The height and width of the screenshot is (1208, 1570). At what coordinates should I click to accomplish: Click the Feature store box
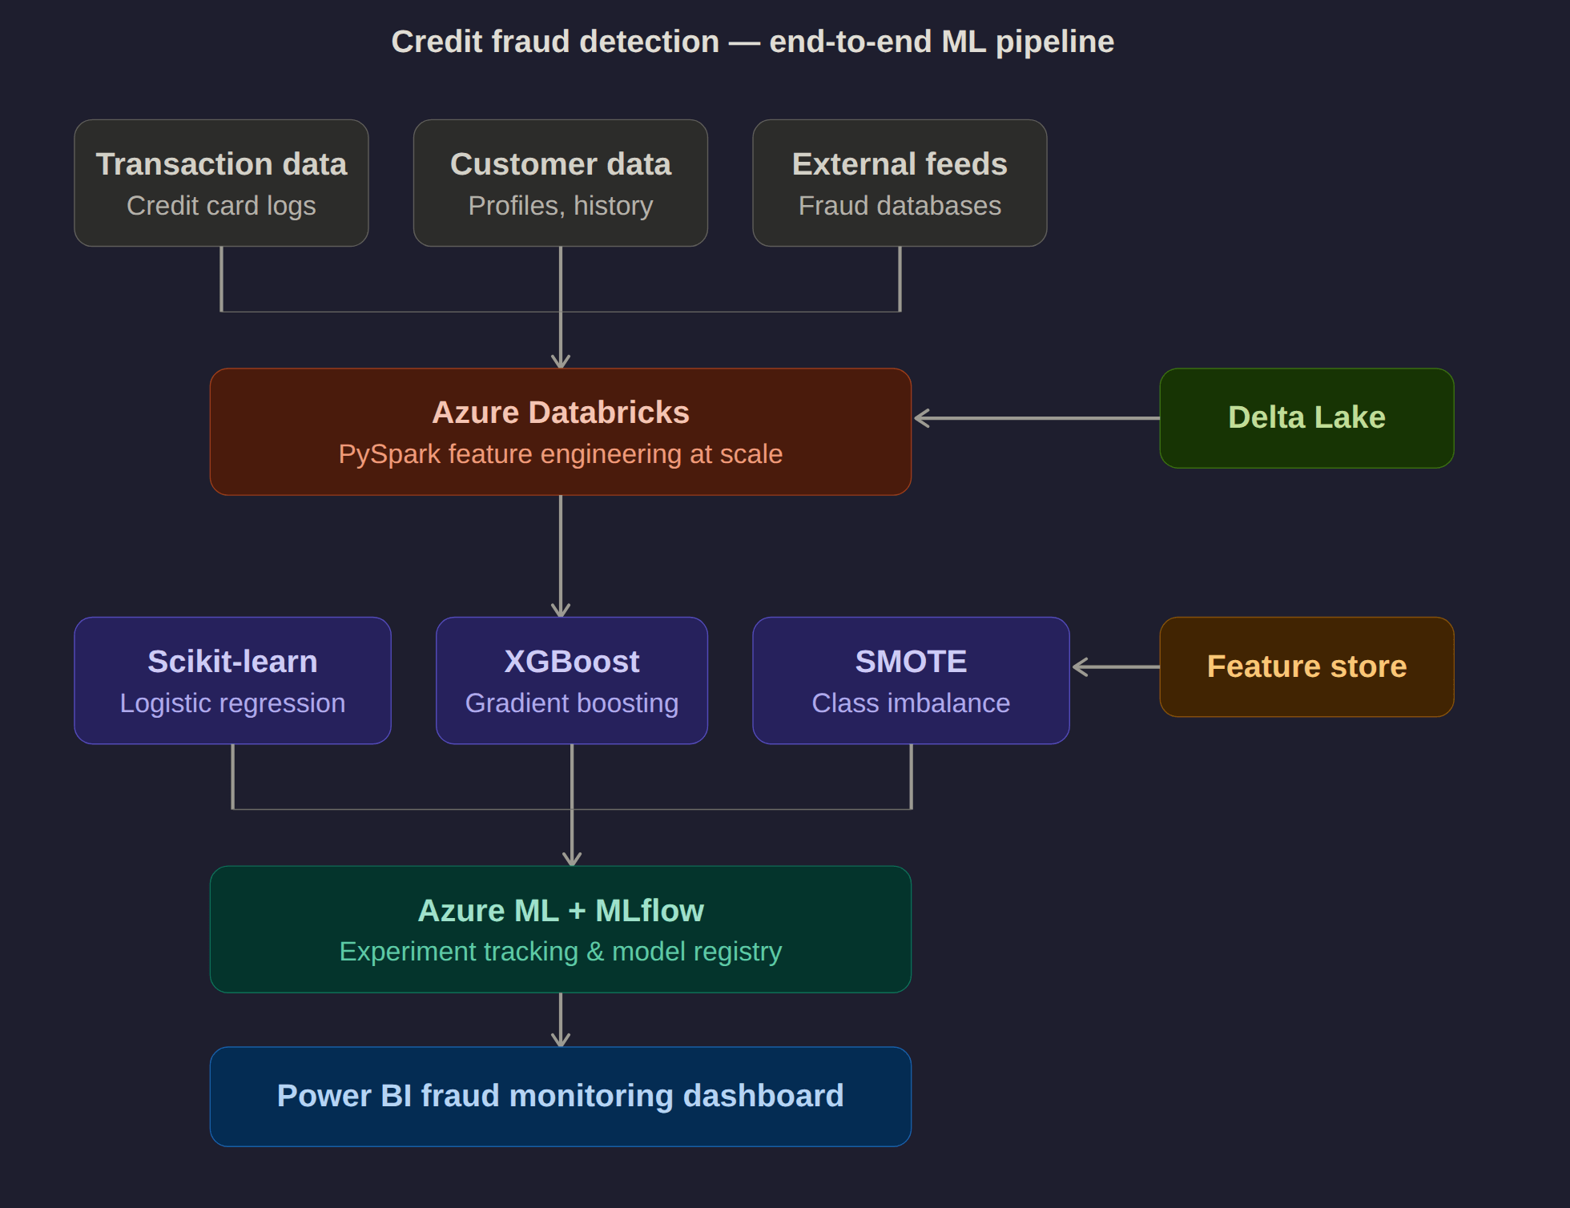(1306, 666)
